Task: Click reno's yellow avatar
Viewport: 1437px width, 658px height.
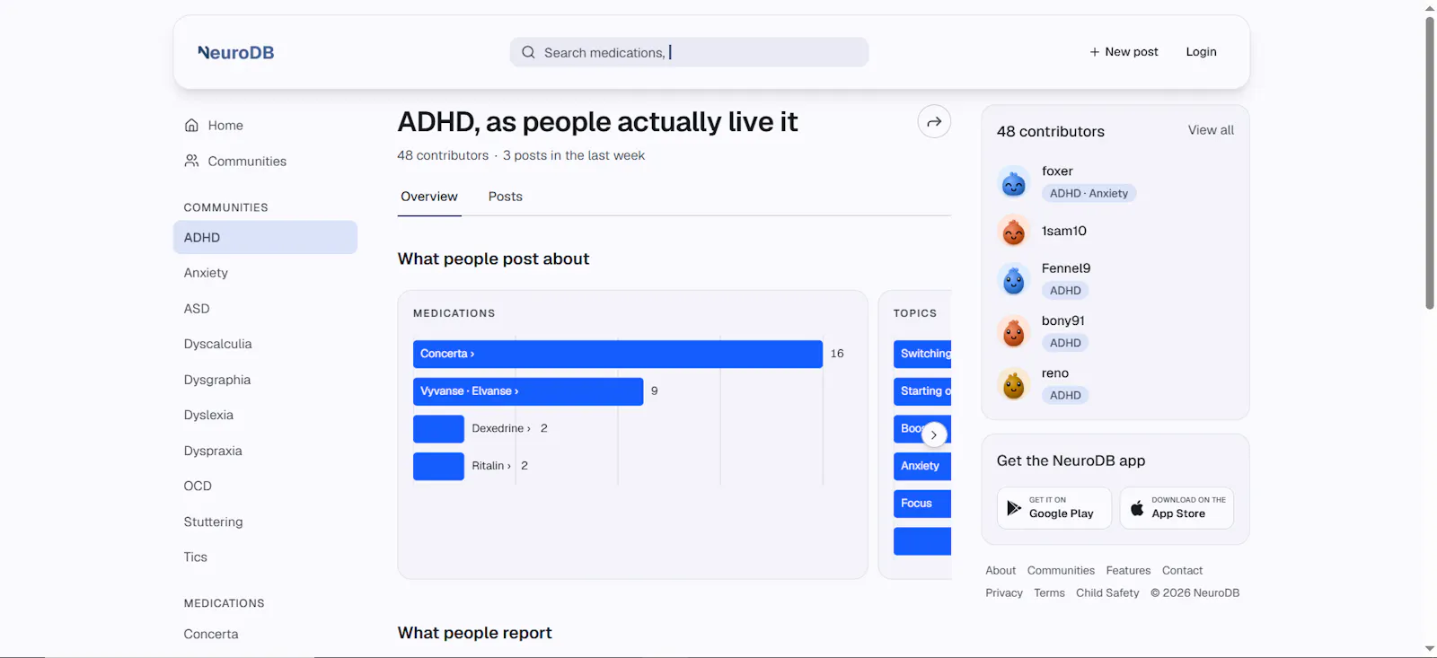Action: (1013, 385)
